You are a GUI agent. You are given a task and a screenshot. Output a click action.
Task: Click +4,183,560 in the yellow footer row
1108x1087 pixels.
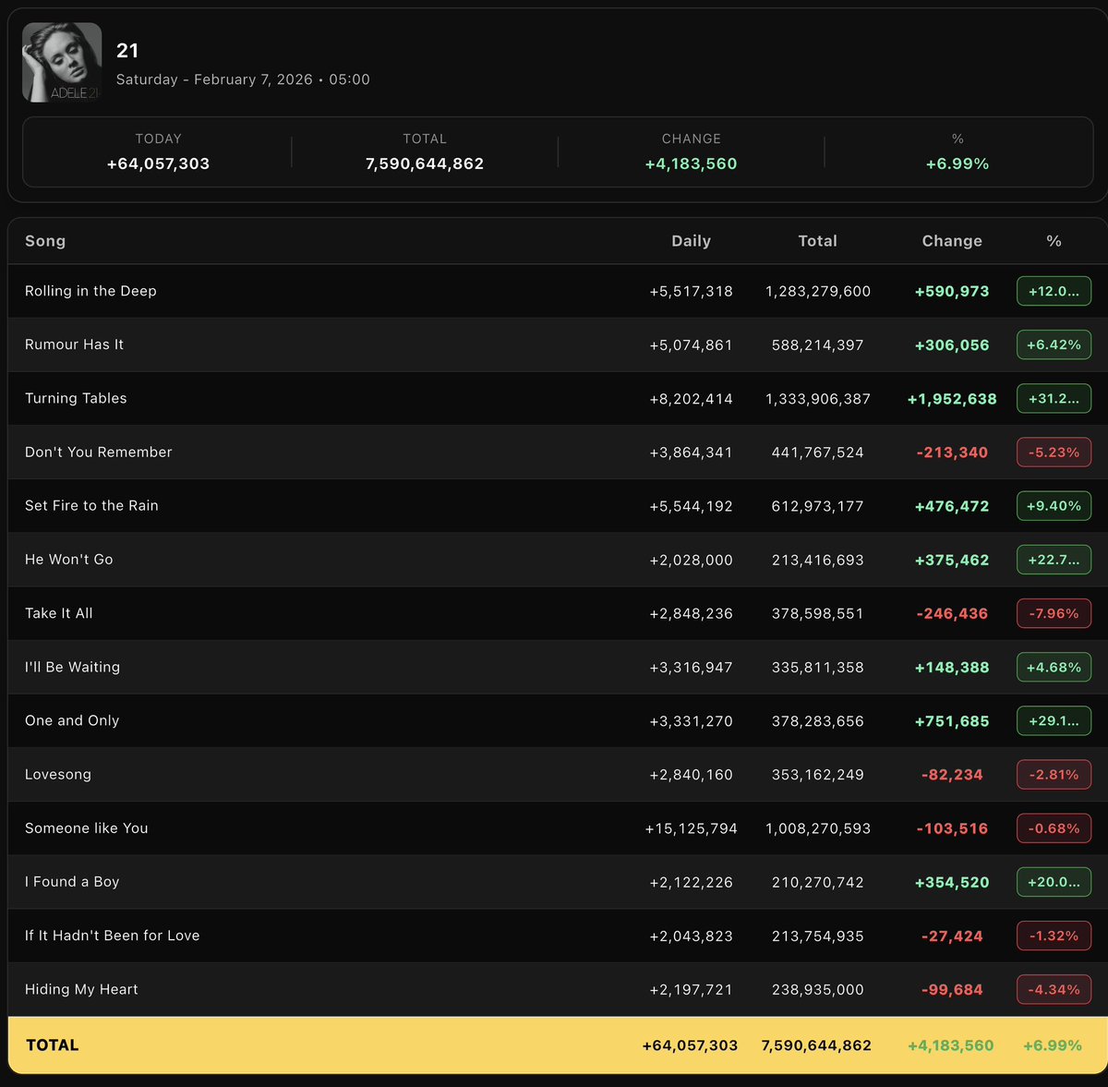[x=951, y=1045]
